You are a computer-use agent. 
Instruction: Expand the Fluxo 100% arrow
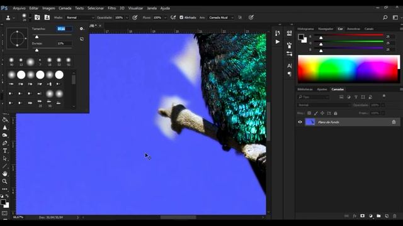pyautogui.click(x=165, y=18)
